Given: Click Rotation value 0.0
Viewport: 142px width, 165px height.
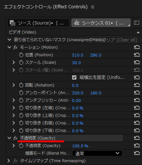Looking at the screenshot, I should click(x=75, y=85).
